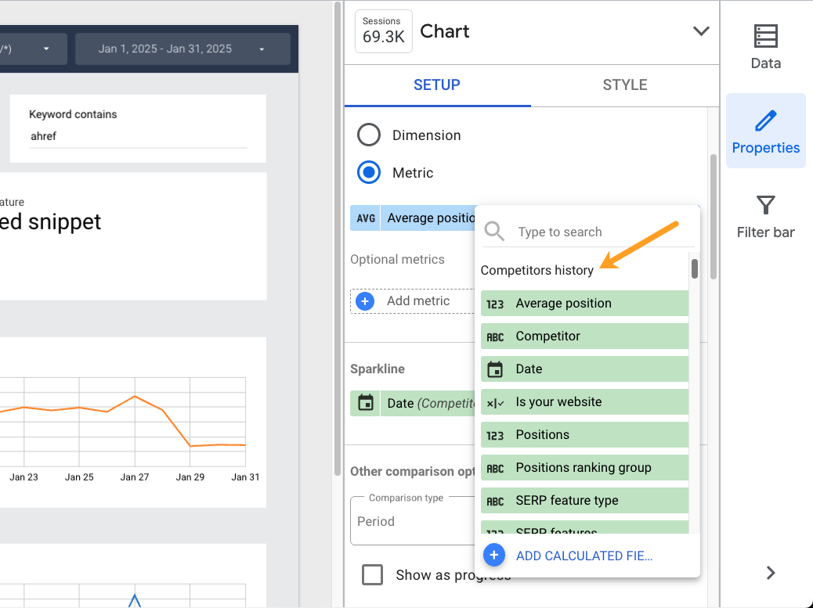
Task: Click the plus icon on Add metric
Action: coord(364,300)
